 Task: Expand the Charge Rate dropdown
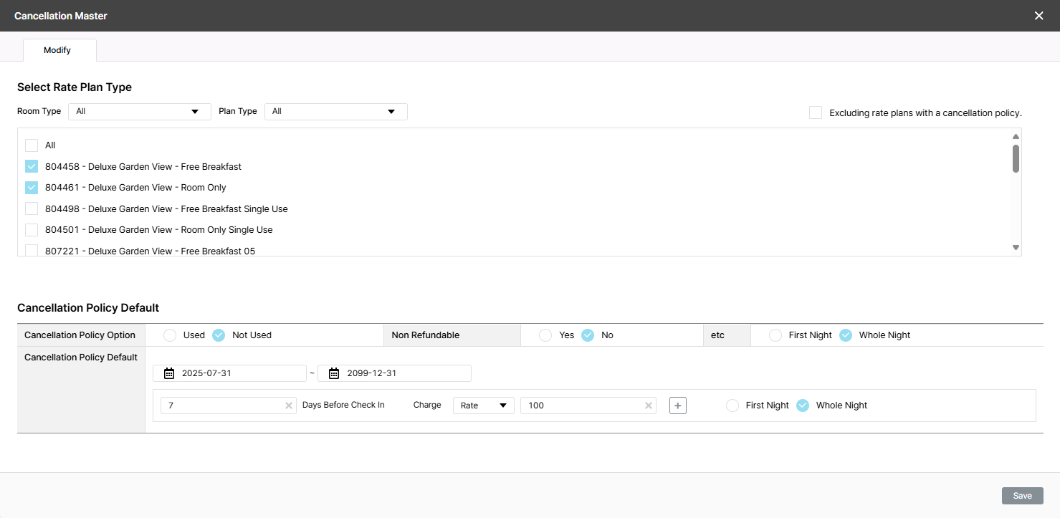click(x=483, y=406)
